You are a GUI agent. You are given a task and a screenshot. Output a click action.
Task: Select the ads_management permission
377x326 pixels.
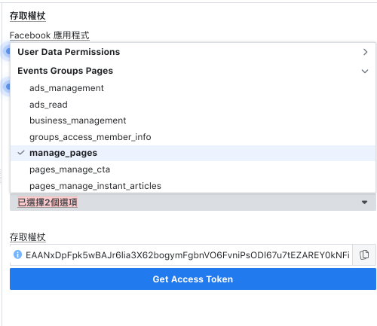[x=193, y=88]
